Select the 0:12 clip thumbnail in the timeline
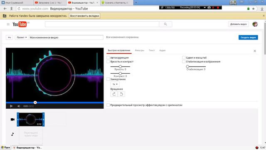This screenshot has height=150, width=266. [31, 120]
